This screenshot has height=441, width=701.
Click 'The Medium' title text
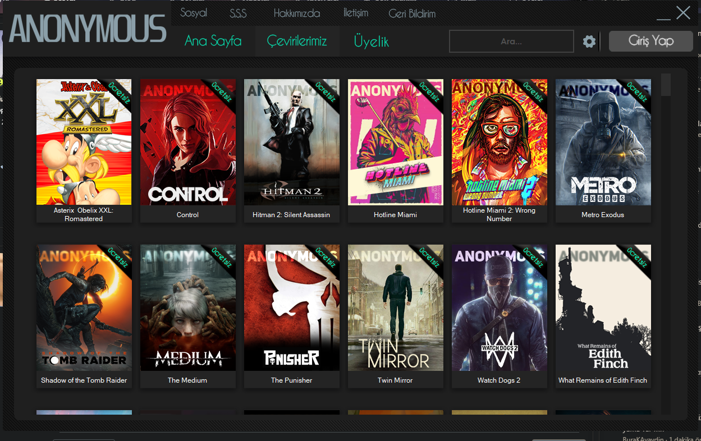point(187,380)
